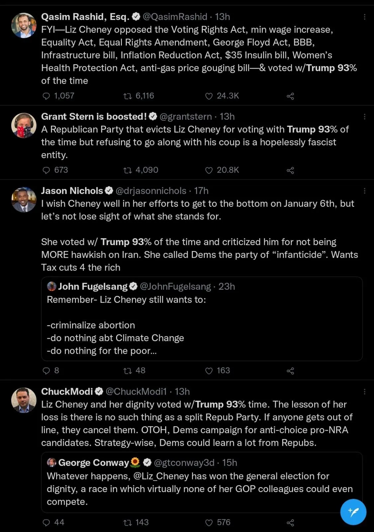View Grant Stern's profile picture
Viewport: 374px width, 532px height.
(24, 125)
